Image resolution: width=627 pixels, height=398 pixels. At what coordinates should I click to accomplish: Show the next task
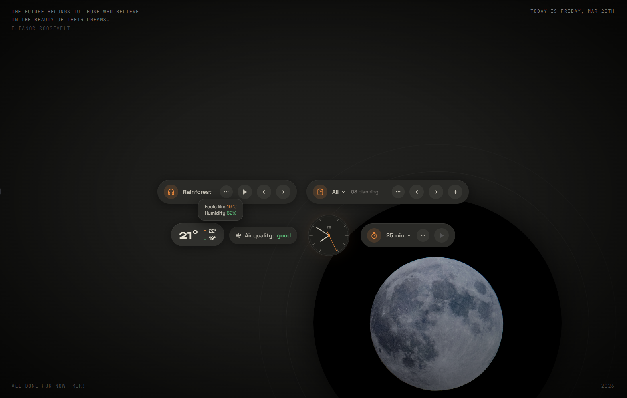click(x=436, y=192)
